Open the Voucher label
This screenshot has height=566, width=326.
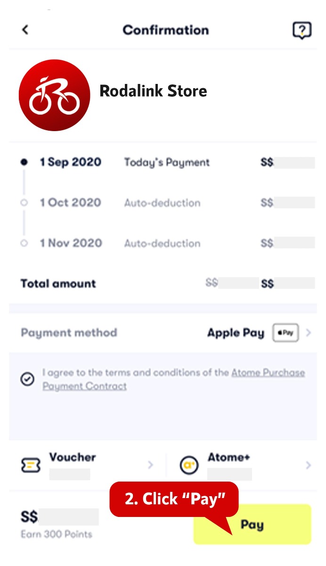(x=73, y=458)
